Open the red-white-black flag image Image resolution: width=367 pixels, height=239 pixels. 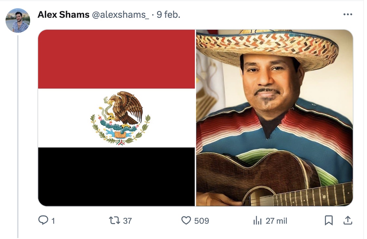coord(117,118)
